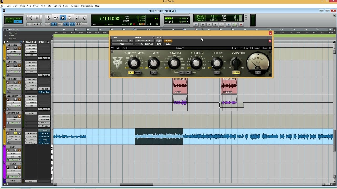Select the Zoomer tool in toolbar
The width and height of the screenshot is (337, 189).
[48, 18]
